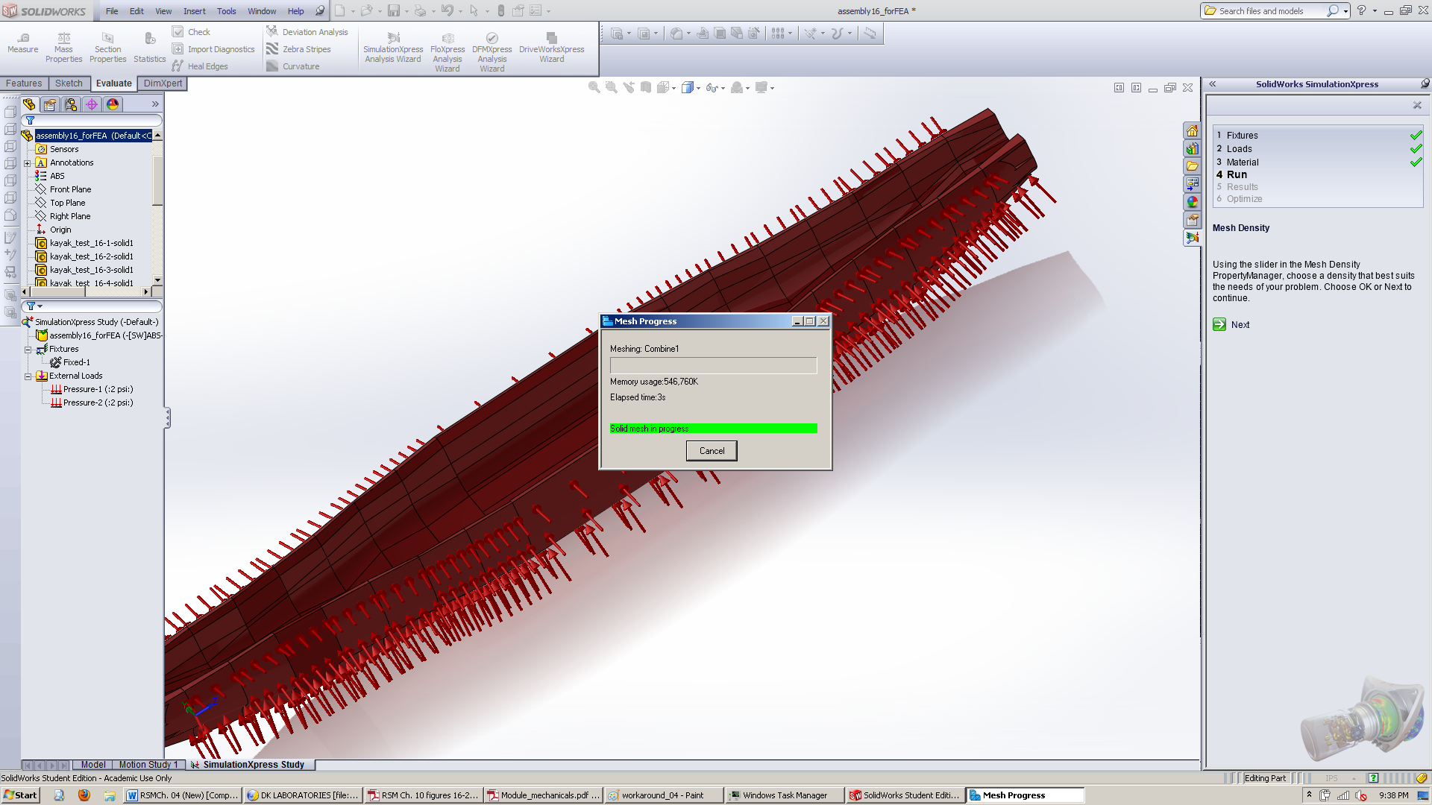Click the green solid mesh progress bar

713,429
